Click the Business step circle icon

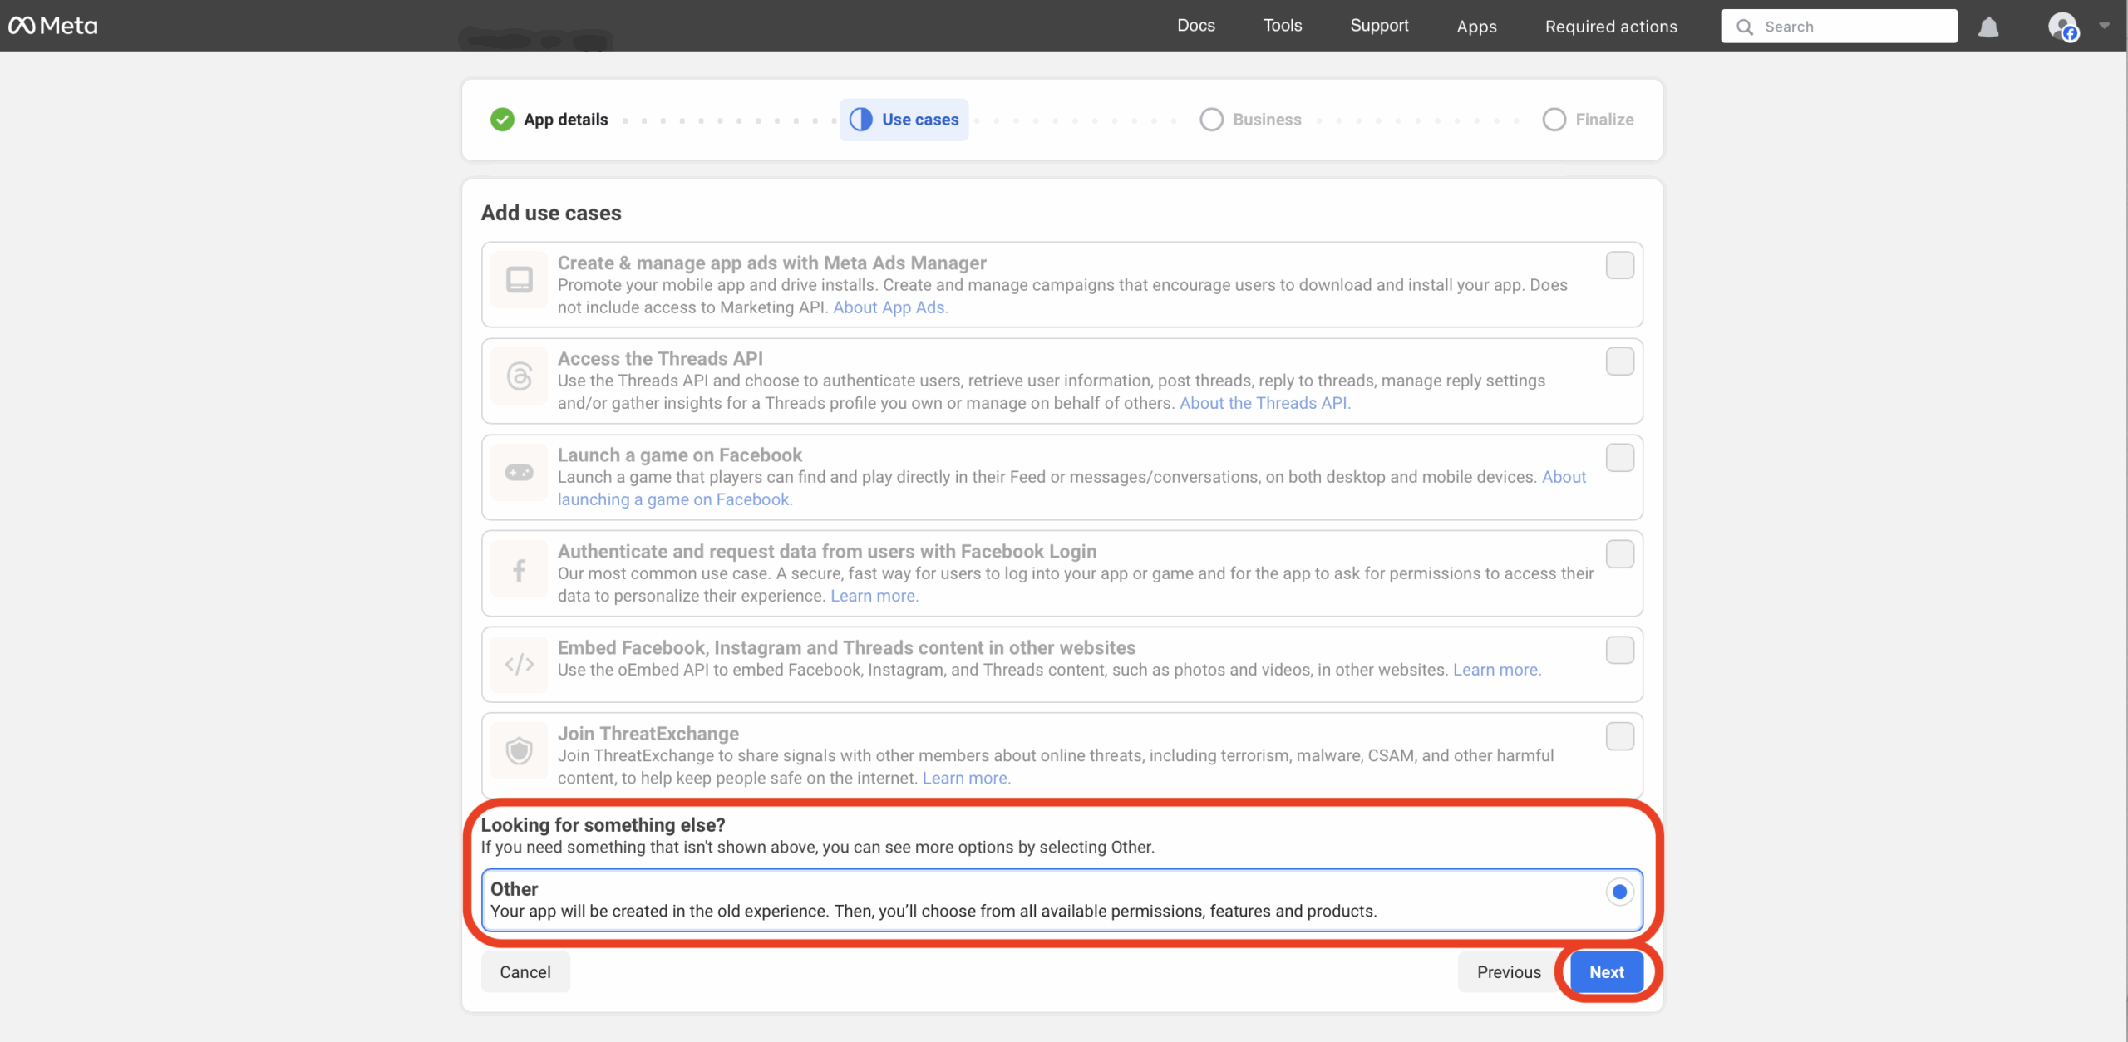1211,120
